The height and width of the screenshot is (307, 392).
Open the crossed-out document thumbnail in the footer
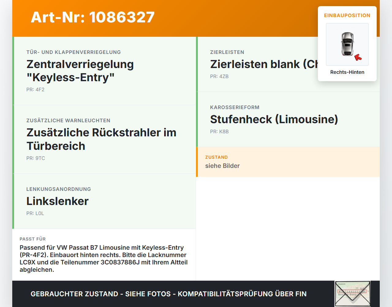coord(352,294)
